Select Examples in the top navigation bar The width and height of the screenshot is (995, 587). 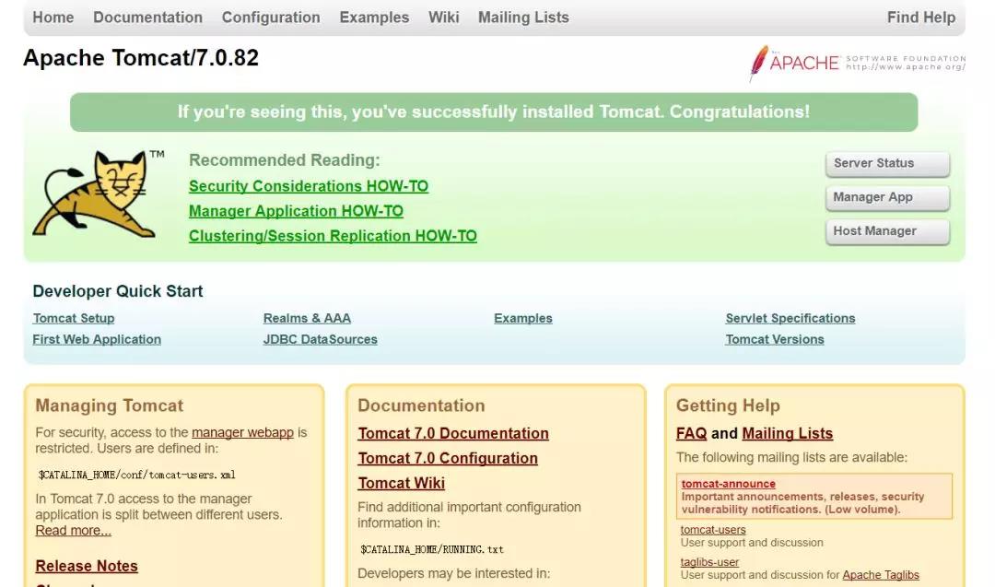click(374, 18)
